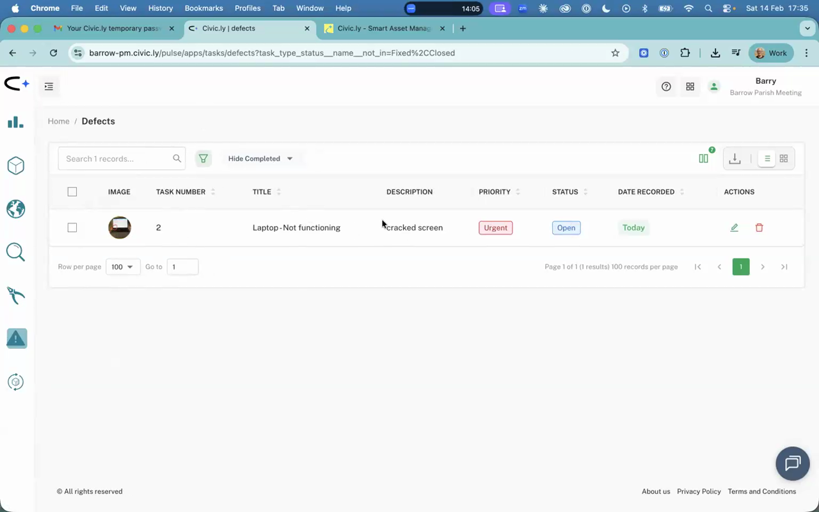
Task: Switch to grid view of defects
Action: 783,158
